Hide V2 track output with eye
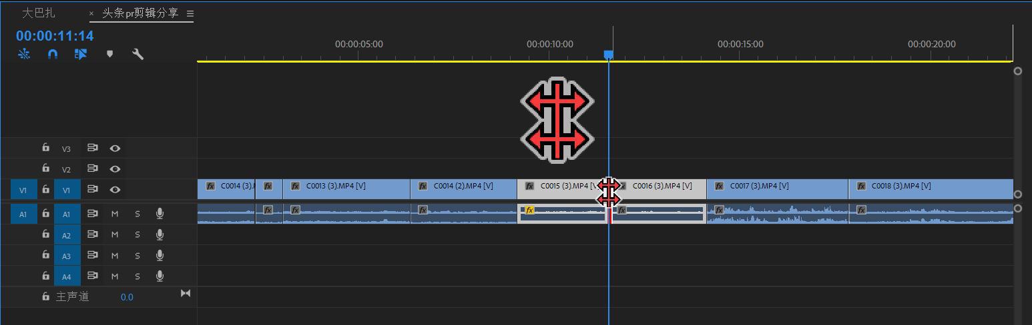This screenshot has width=1032, height=325. tap(115, 169)
